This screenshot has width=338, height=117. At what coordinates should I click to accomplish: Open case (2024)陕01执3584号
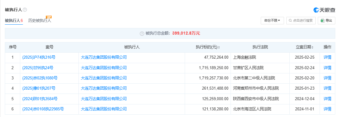[40, 99]
